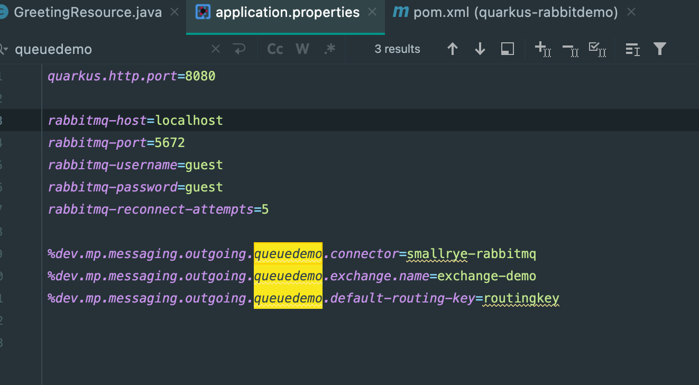
Task: Toggle multiline search mode icon
Action: pyautogui.click(x=632, y=49)
